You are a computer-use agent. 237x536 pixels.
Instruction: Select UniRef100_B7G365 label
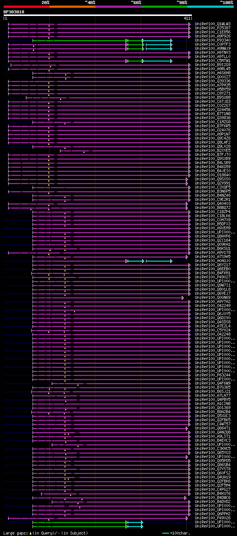point(213,387)
